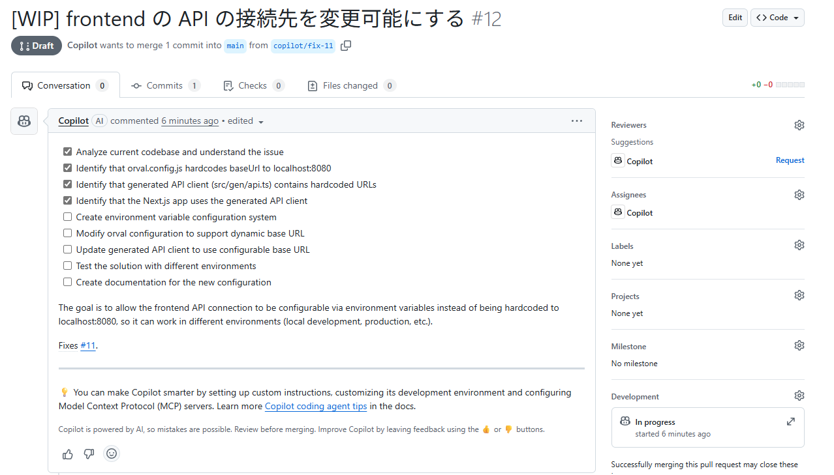Check 'Test the solution with different environments'
The height and width of the screenshot is (475, 834).
pyautogui.click(x=67, y=266)
